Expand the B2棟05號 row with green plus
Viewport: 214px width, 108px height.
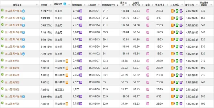[x=2, y=96]
